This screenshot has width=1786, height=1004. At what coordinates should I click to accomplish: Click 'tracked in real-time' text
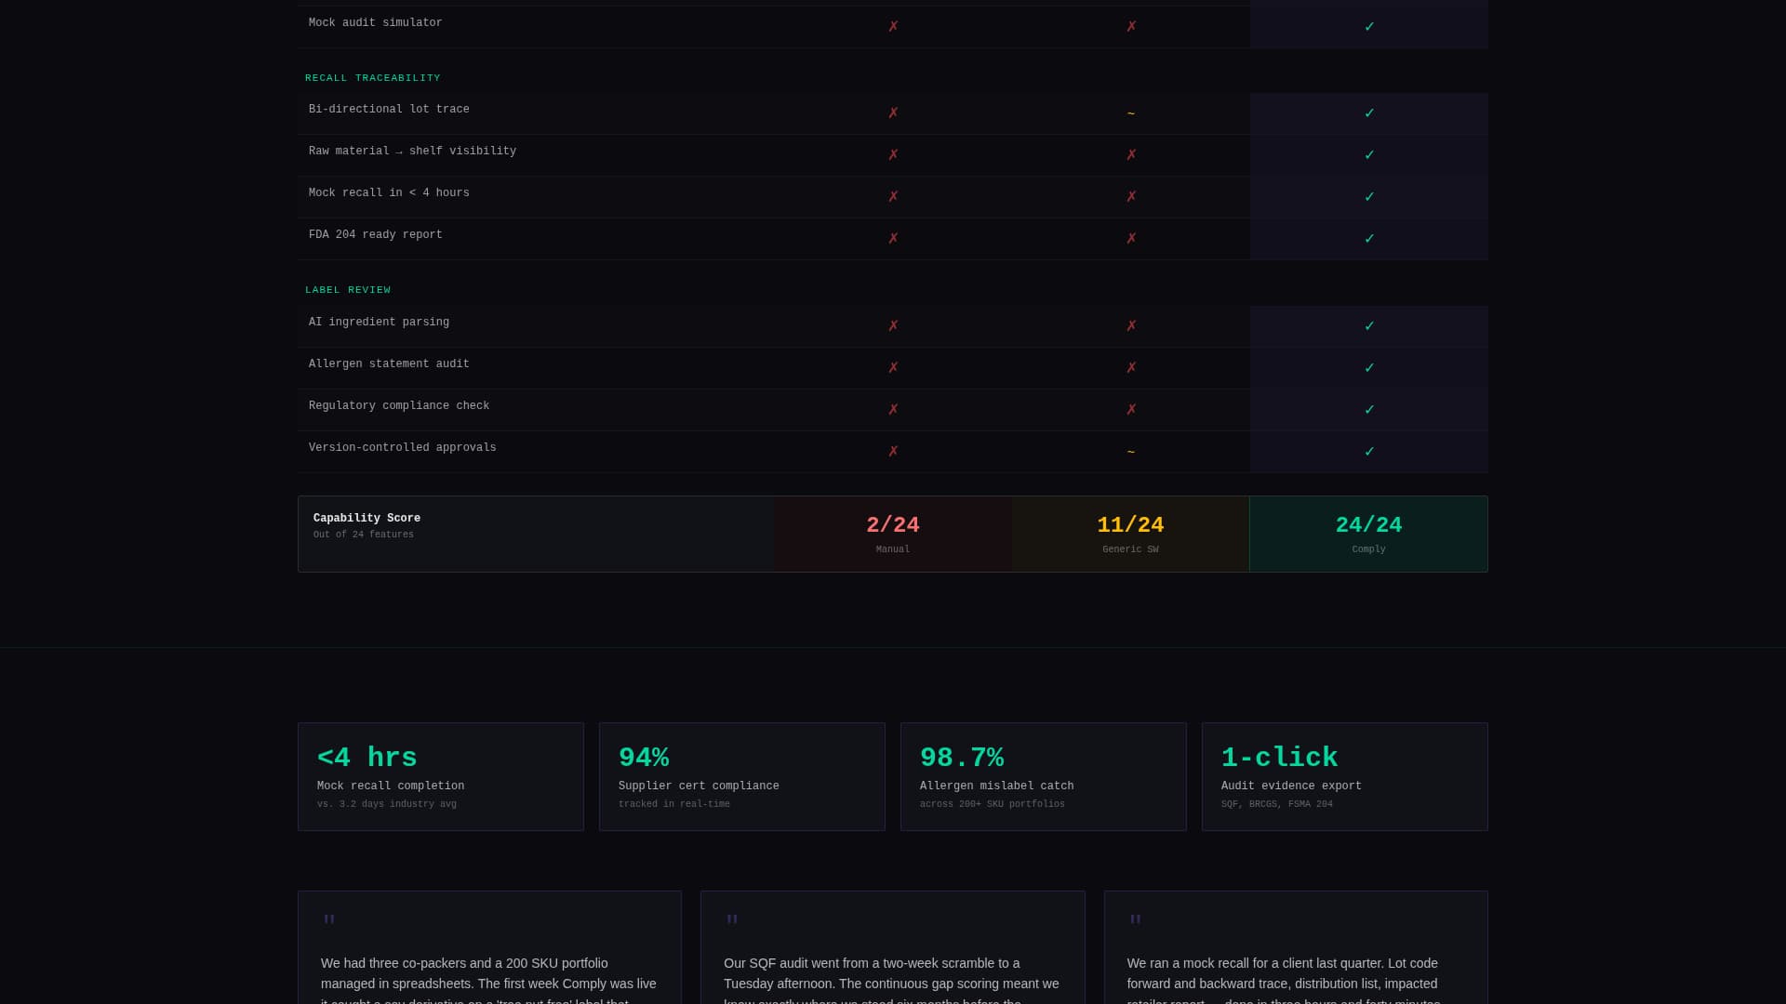tap(674, 804)
